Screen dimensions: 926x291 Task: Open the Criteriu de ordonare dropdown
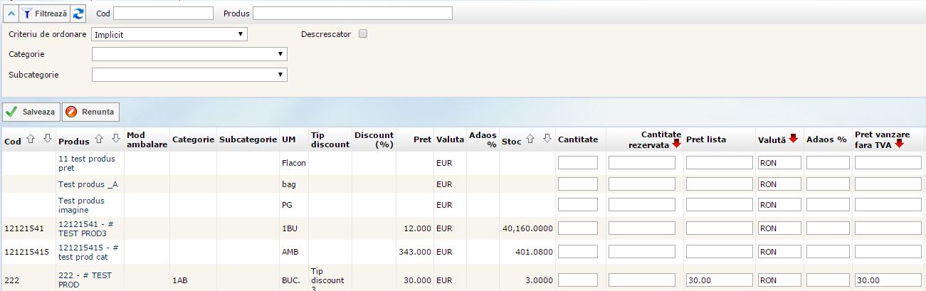pyautogui.click(x=169, y=34)
